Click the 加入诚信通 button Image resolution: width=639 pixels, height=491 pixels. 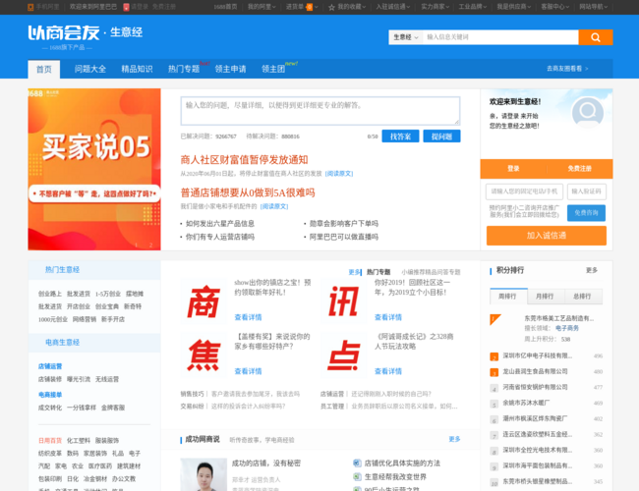point(546,236)
